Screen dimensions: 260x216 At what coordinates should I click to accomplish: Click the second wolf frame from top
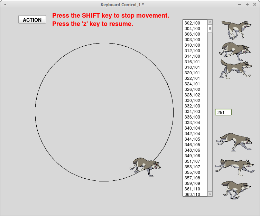(x=235, y=49)
